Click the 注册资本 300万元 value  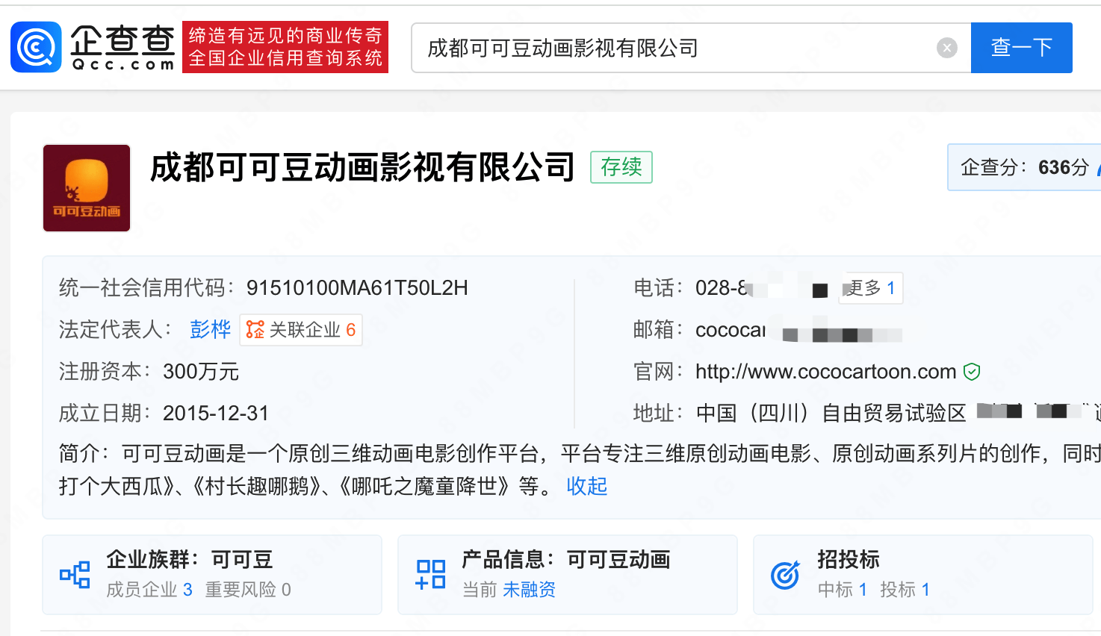click(201, 372)
